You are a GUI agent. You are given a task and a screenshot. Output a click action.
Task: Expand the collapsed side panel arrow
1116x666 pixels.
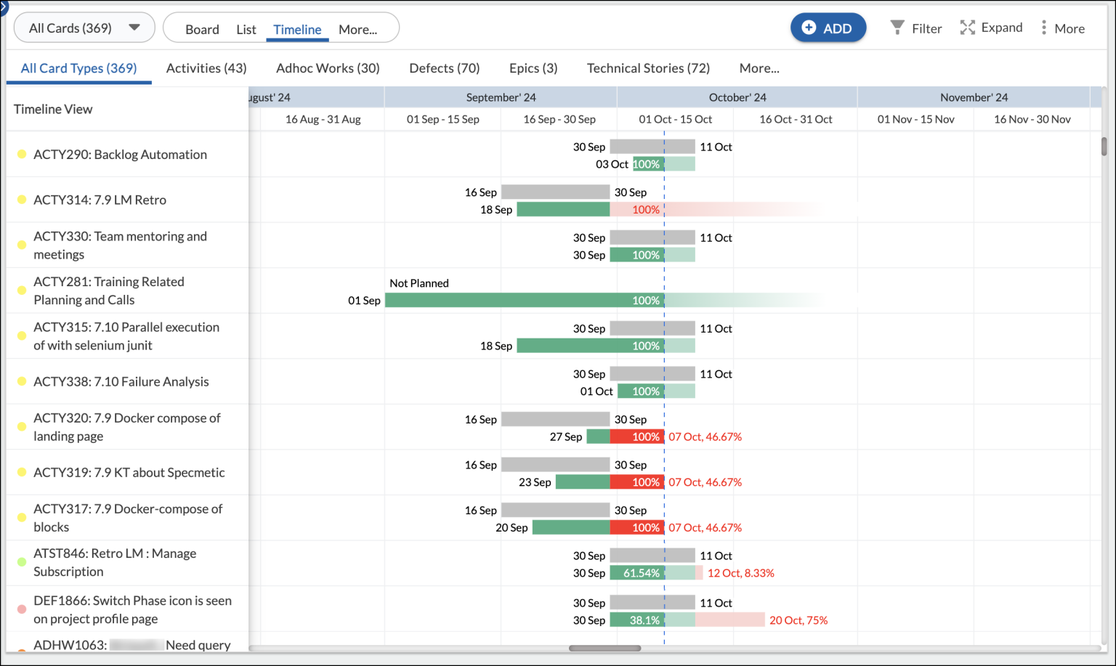[x=4, y=7]
